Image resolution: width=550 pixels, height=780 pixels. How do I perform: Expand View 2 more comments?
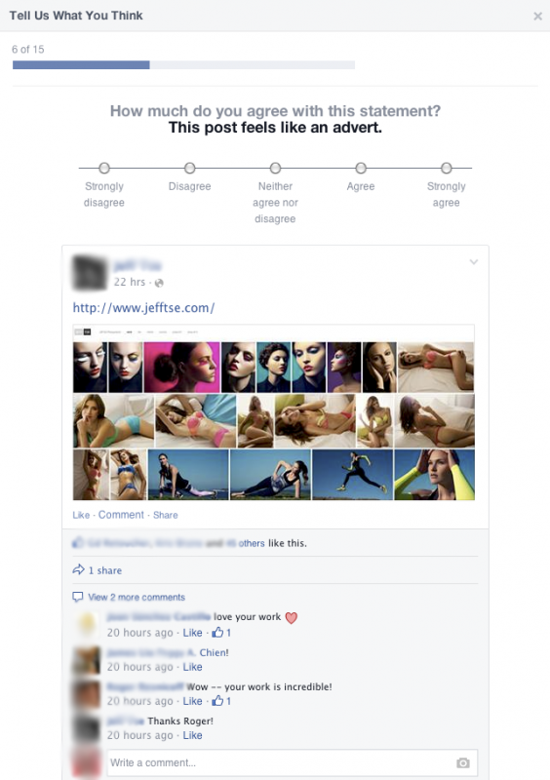tap(137, 597)
